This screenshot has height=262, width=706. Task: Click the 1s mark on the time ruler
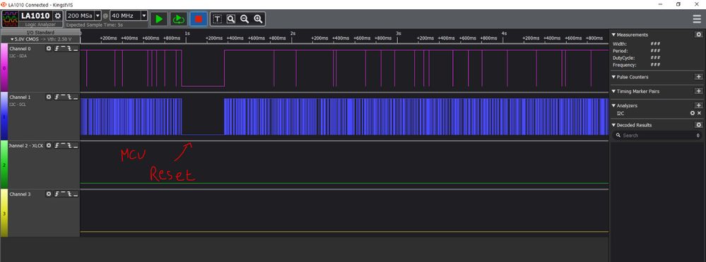coord(187,33)
